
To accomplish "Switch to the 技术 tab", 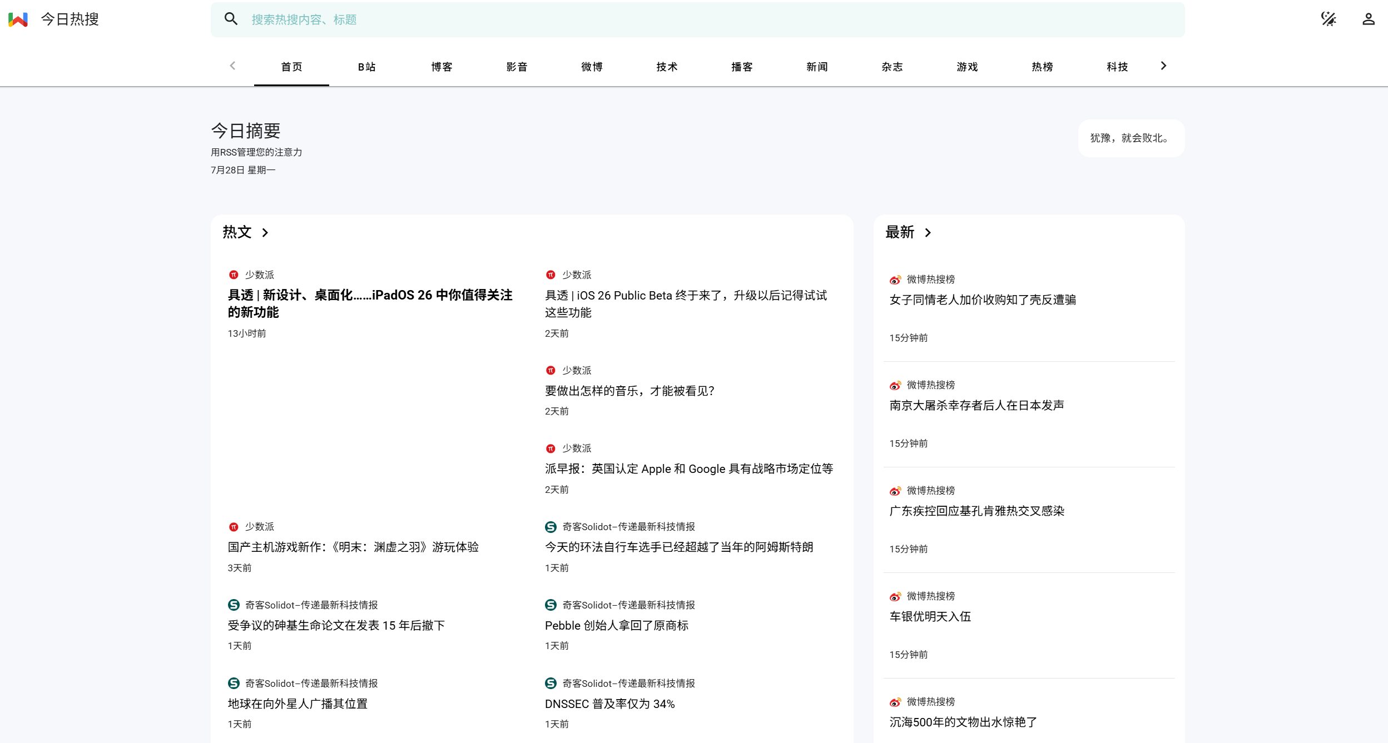I will point(667,67).
